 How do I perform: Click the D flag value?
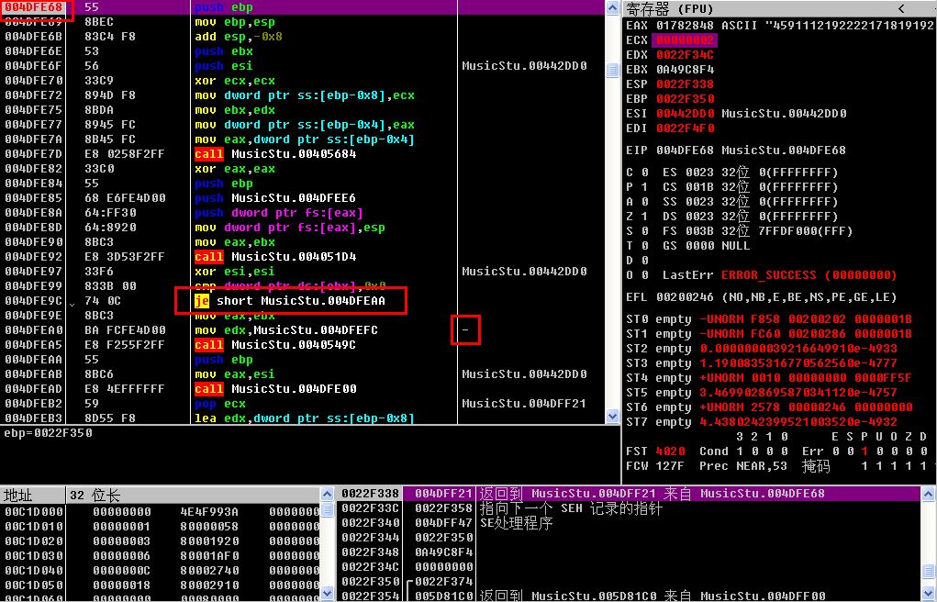(645, 261)
